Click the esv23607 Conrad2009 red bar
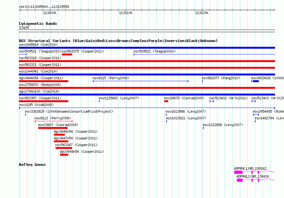The width and height of the screenshot is (284, 198). tap(53, 128)
